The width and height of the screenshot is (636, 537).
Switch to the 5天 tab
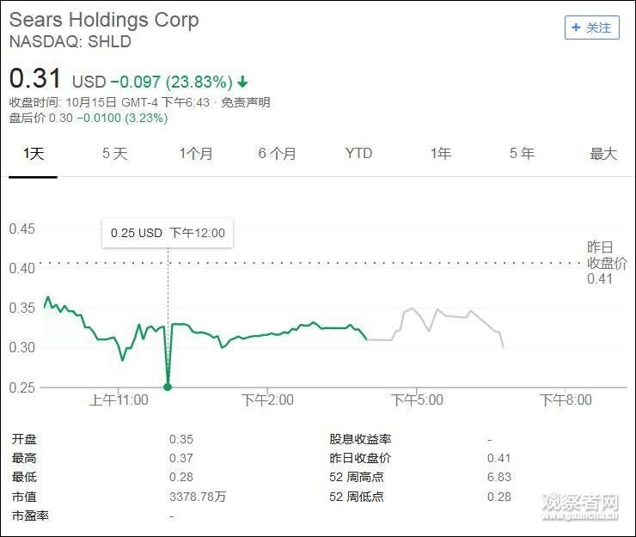[x=114, y=154]
